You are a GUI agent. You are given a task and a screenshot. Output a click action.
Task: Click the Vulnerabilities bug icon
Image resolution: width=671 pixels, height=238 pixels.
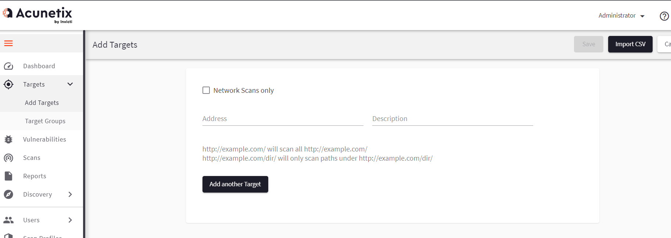point(8,139)
